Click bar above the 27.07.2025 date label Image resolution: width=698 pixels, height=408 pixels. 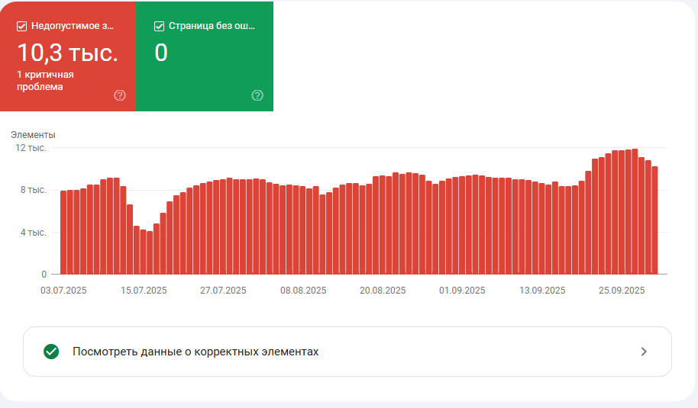[223, 226]
